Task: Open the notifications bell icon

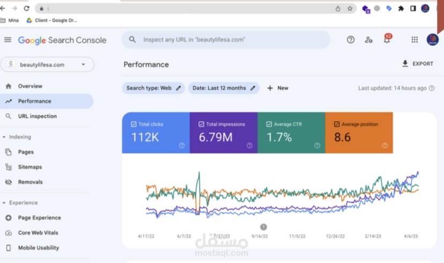Action: 387,39
